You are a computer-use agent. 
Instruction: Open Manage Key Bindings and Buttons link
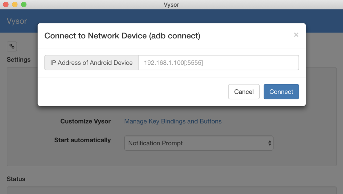click(173, 121)
